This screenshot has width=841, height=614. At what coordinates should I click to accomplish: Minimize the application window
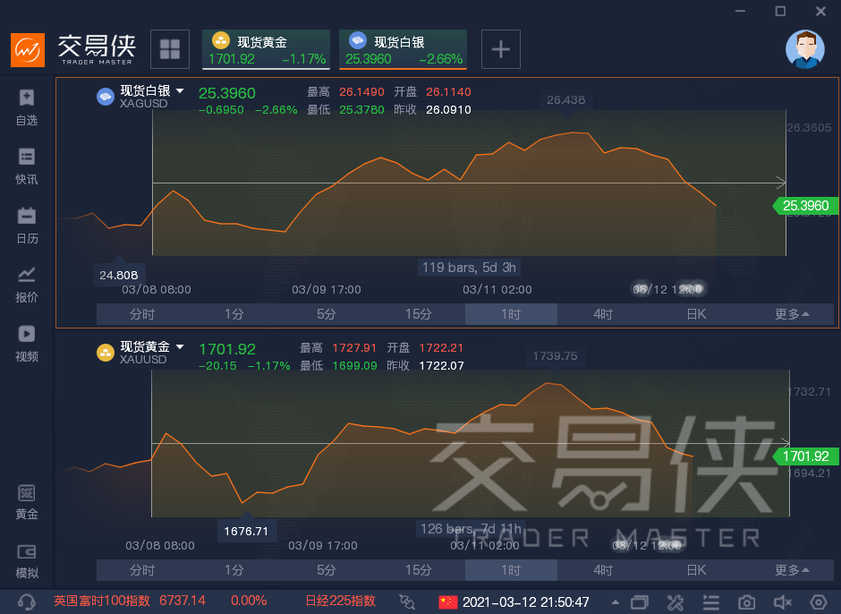pyautogui.click(x=740, y=11)
